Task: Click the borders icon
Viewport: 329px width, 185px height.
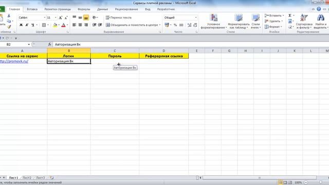Action: point(44,25)
